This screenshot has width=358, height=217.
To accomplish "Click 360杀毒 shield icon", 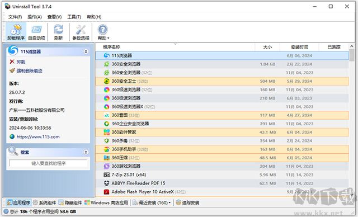I will pyautogui.click(x=106, y=141).
